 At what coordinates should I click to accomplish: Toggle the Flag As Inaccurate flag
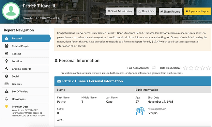(154, 68)
